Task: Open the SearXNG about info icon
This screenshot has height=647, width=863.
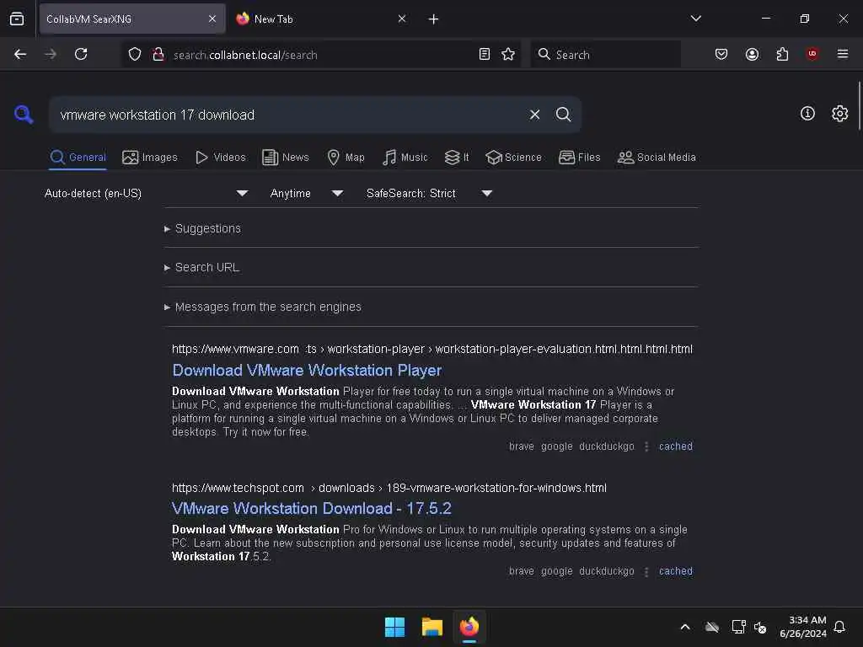Action: [x=807, y=114]
